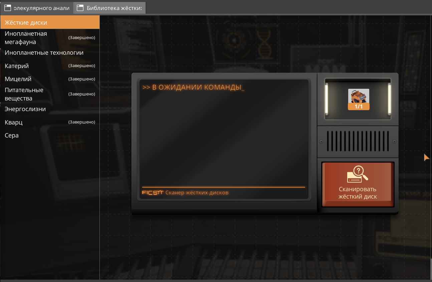
Task: Select the Катерий research category
Action: pyautogui.click(x=50, y=66)
